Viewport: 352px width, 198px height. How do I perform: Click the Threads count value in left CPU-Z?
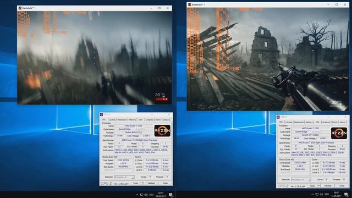(167, 177)
